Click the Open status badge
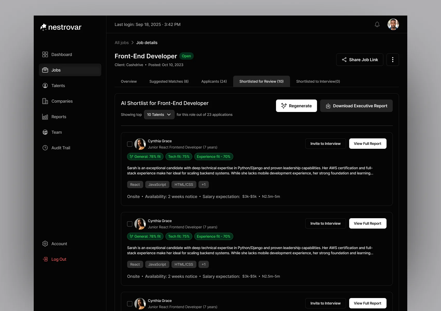 point(186,56)
